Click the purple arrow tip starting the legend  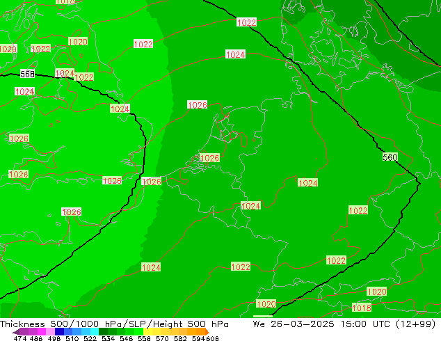click(x=15, y=332)
